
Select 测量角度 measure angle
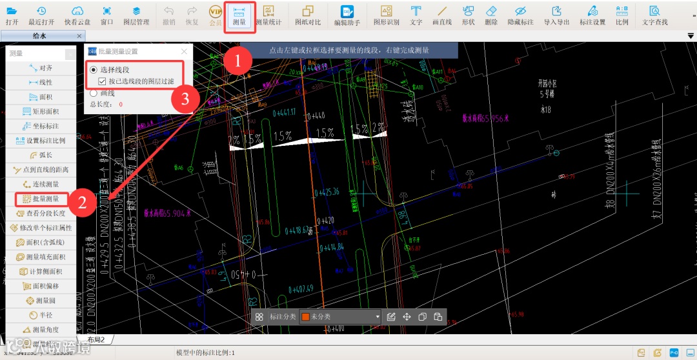point(41,330)
